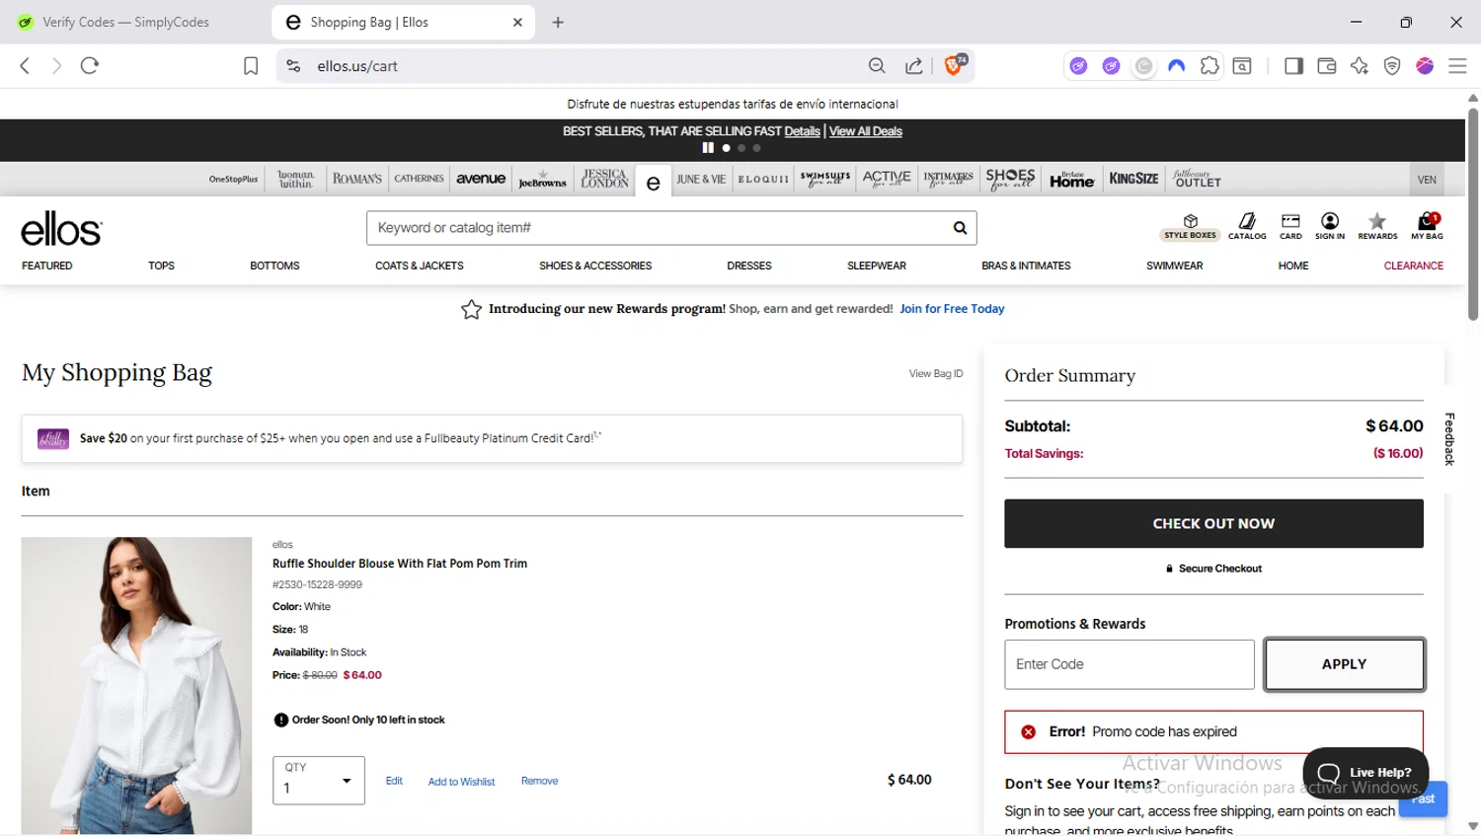
Task: Open the Rewards star icon
Action: tap(1377, 227)
